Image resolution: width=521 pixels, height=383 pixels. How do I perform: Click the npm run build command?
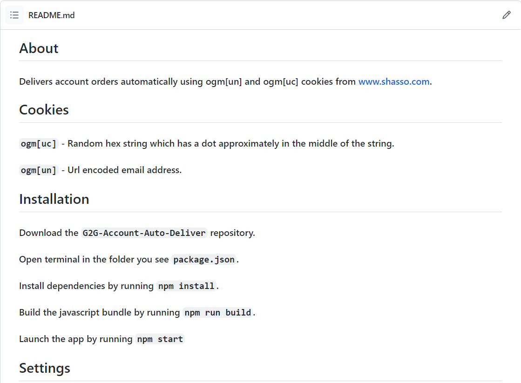218,313
